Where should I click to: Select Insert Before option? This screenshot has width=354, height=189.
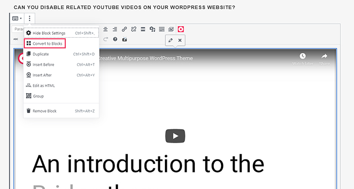click(x=61, y=65)
